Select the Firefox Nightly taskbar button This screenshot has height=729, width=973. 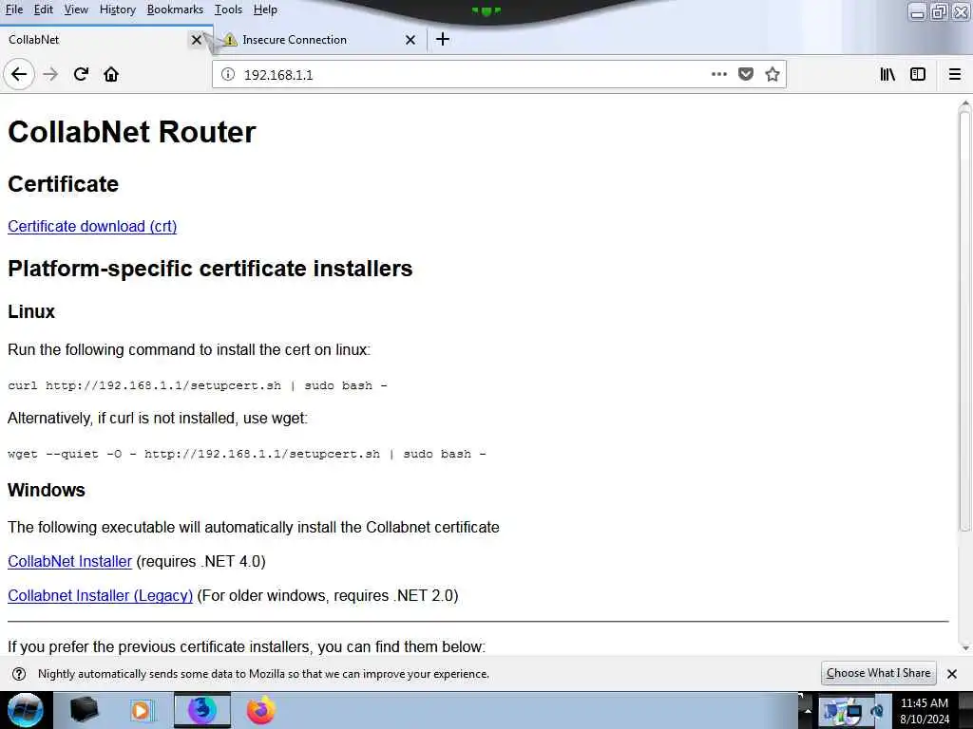tap(202, 710)
